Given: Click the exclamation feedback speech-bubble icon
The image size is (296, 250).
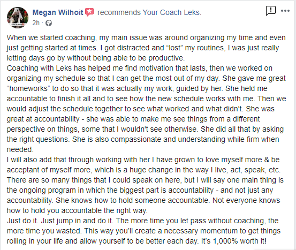Looking at the screenshot, I should pyautogui.click(x=271, y=11).
